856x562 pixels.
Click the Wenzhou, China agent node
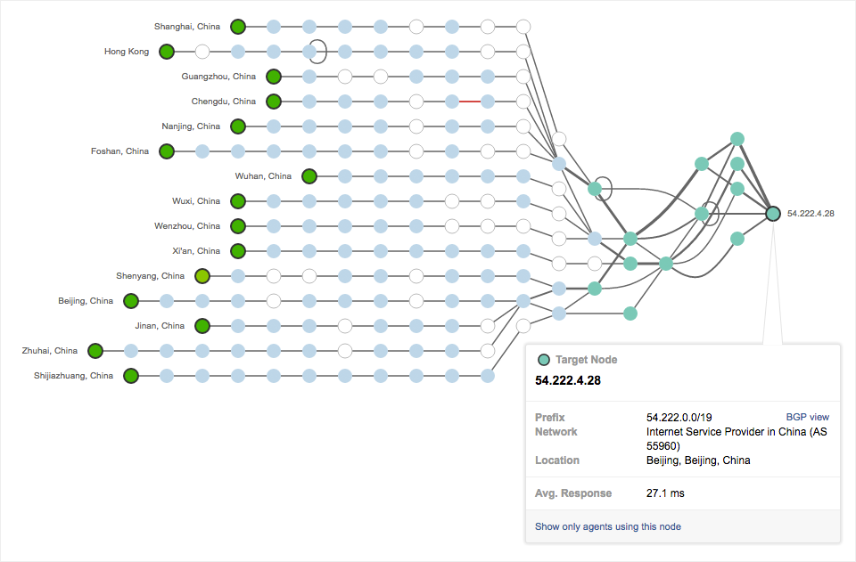[x=238, y=226]
